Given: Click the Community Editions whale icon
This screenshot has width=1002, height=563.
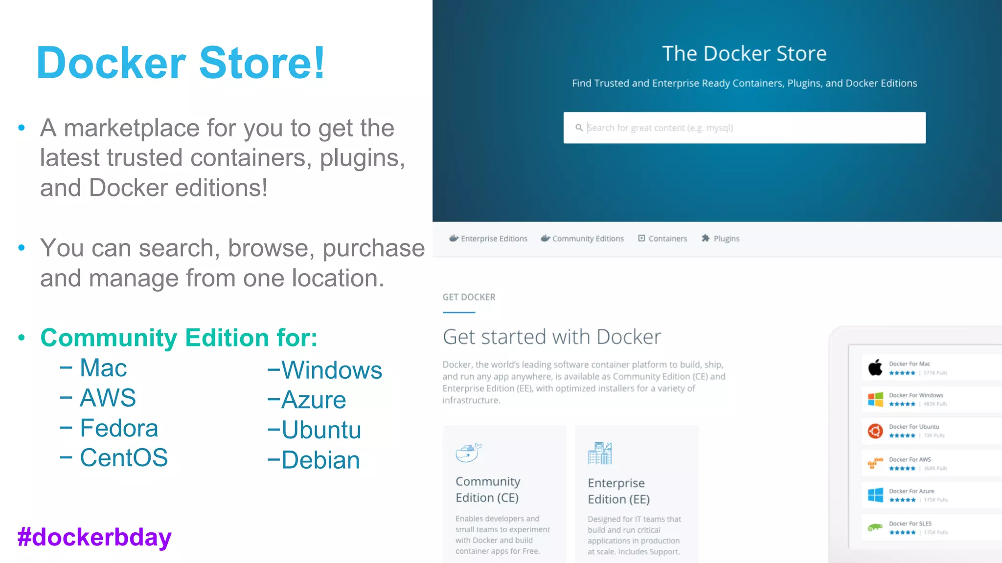Looking at the screenshot, I should tap(545, 238).
